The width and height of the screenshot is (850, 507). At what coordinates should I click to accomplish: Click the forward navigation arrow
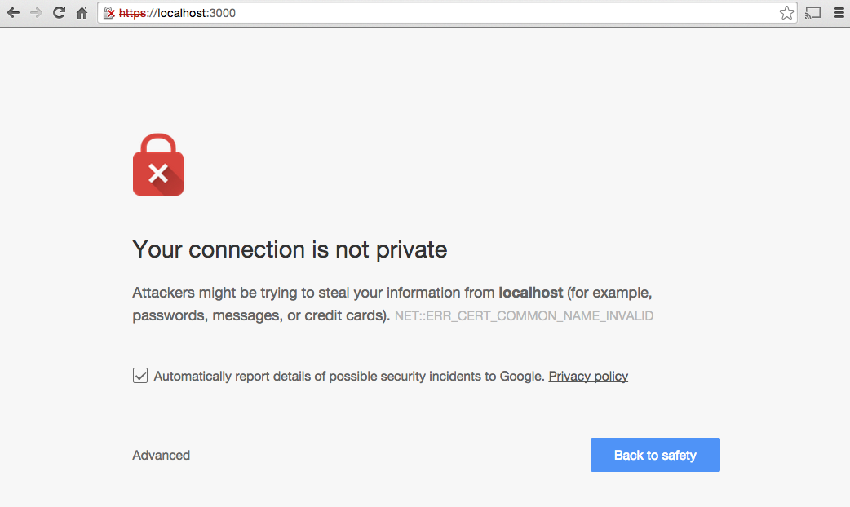click(x=36, y=13)
